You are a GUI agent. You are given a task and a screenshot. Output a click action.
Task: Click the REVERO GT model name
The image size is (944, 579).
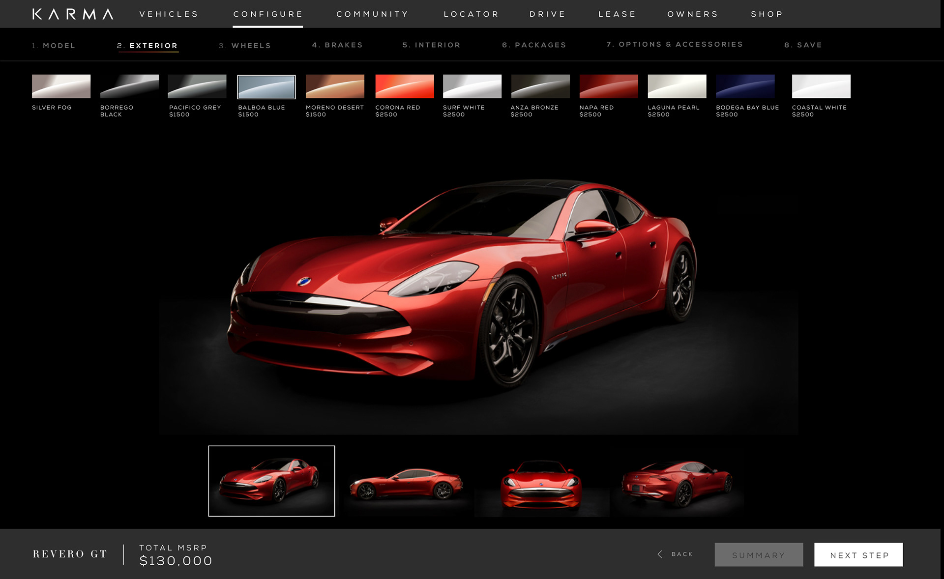70,554
